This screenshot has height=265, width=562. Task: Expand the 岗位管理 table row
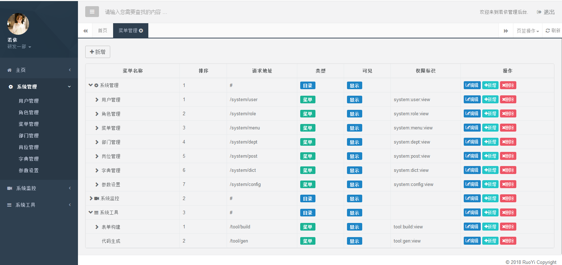tap(97, 156)
